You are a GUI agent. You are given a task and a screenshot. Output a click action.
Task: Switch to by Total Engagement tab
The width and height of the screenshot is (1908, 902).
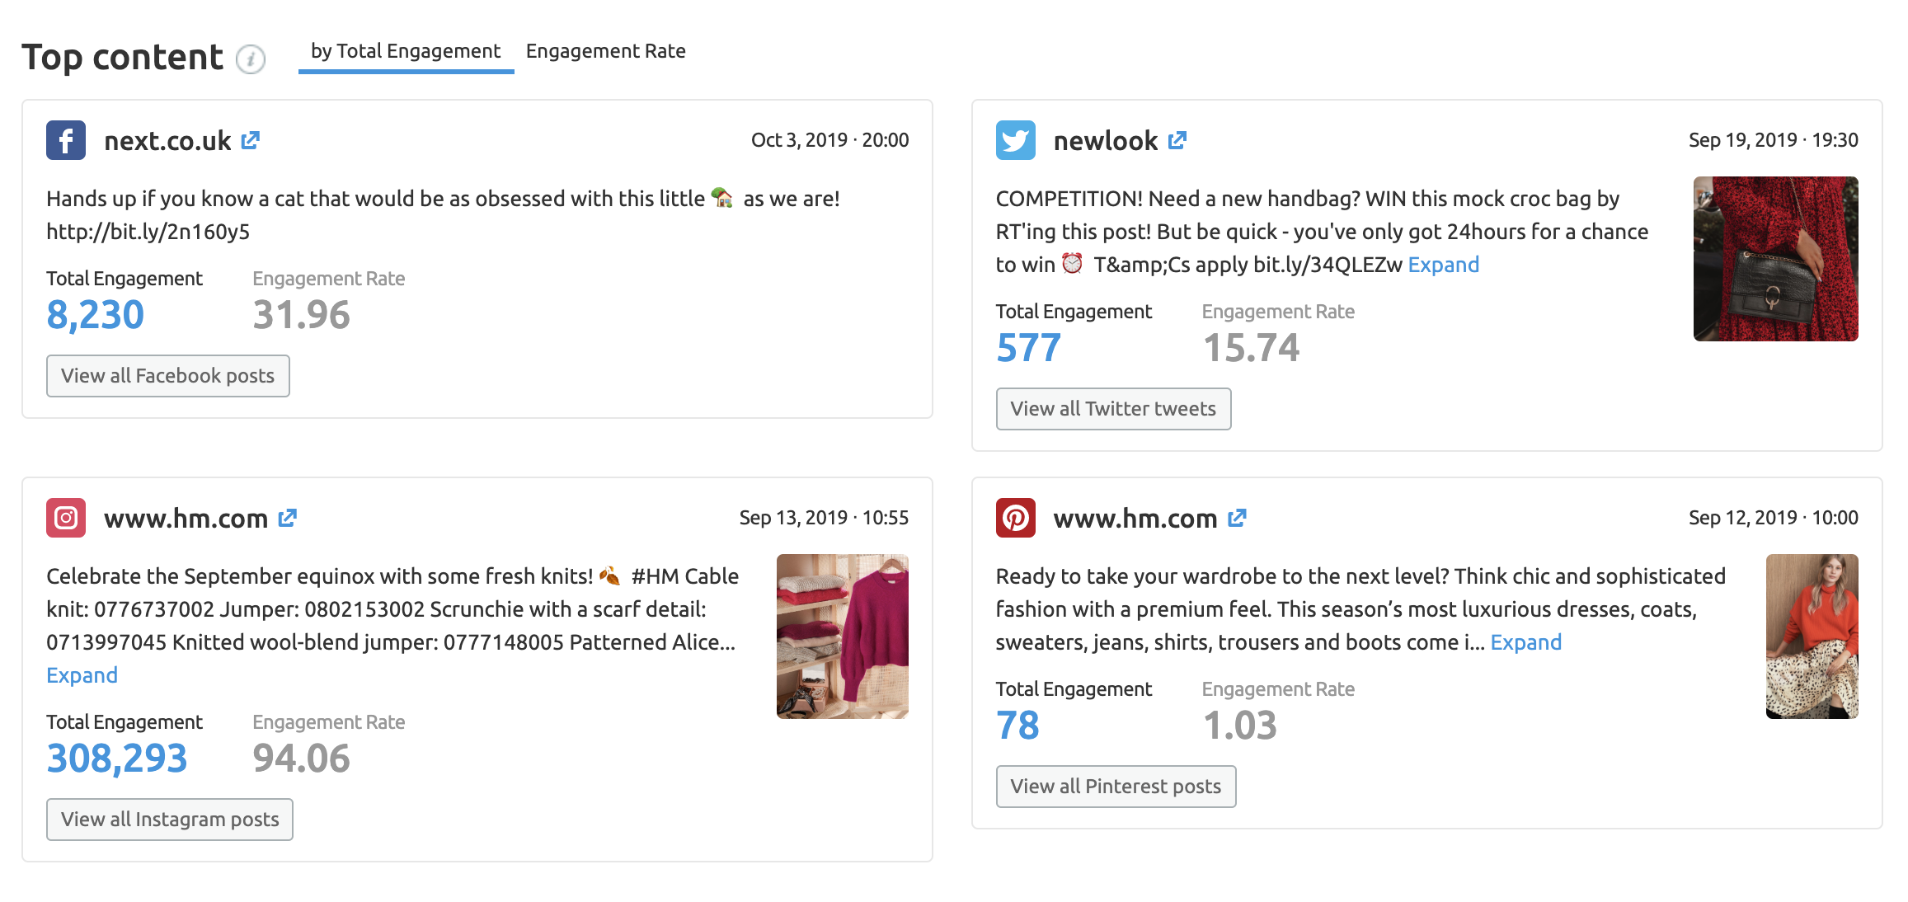coord(406,52)
